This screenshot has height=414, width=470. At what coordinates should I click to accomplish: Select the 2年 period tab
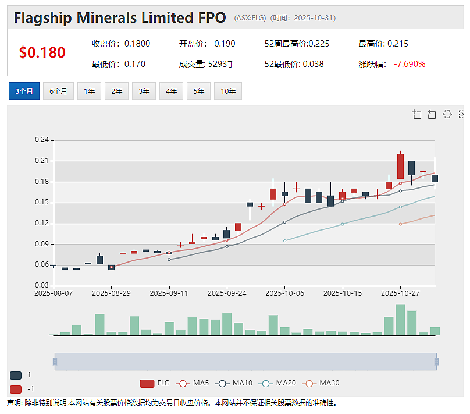pos(116,91)
